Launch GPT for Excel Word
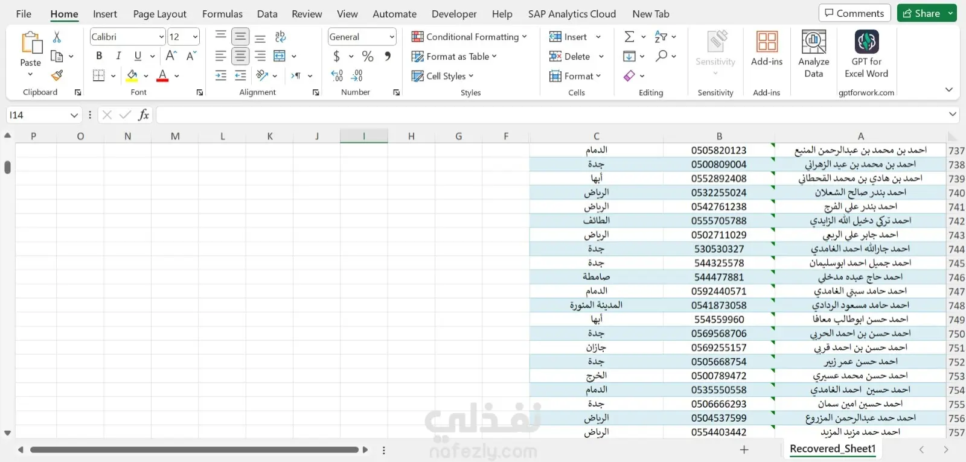 pyautogui.click(x=866, y=54)
